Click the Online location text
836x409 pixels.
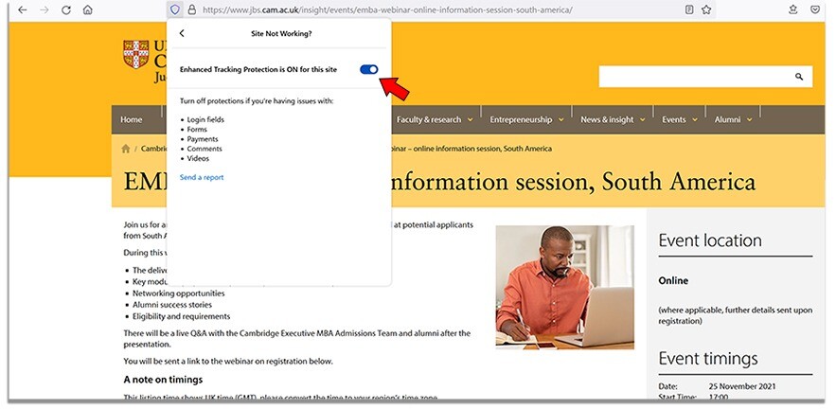(673, 280)
